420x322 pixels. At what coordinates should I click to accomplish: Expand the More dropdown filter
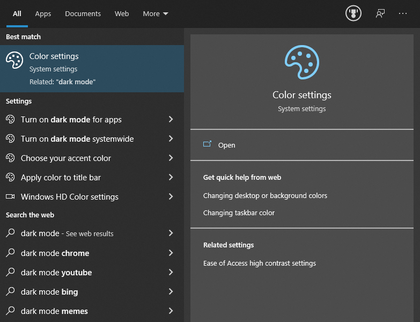(155, 14)
